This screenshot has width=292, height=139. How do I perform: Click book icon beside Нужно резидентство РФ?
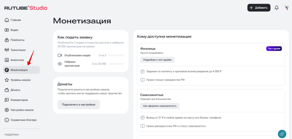tap(142, 126)
